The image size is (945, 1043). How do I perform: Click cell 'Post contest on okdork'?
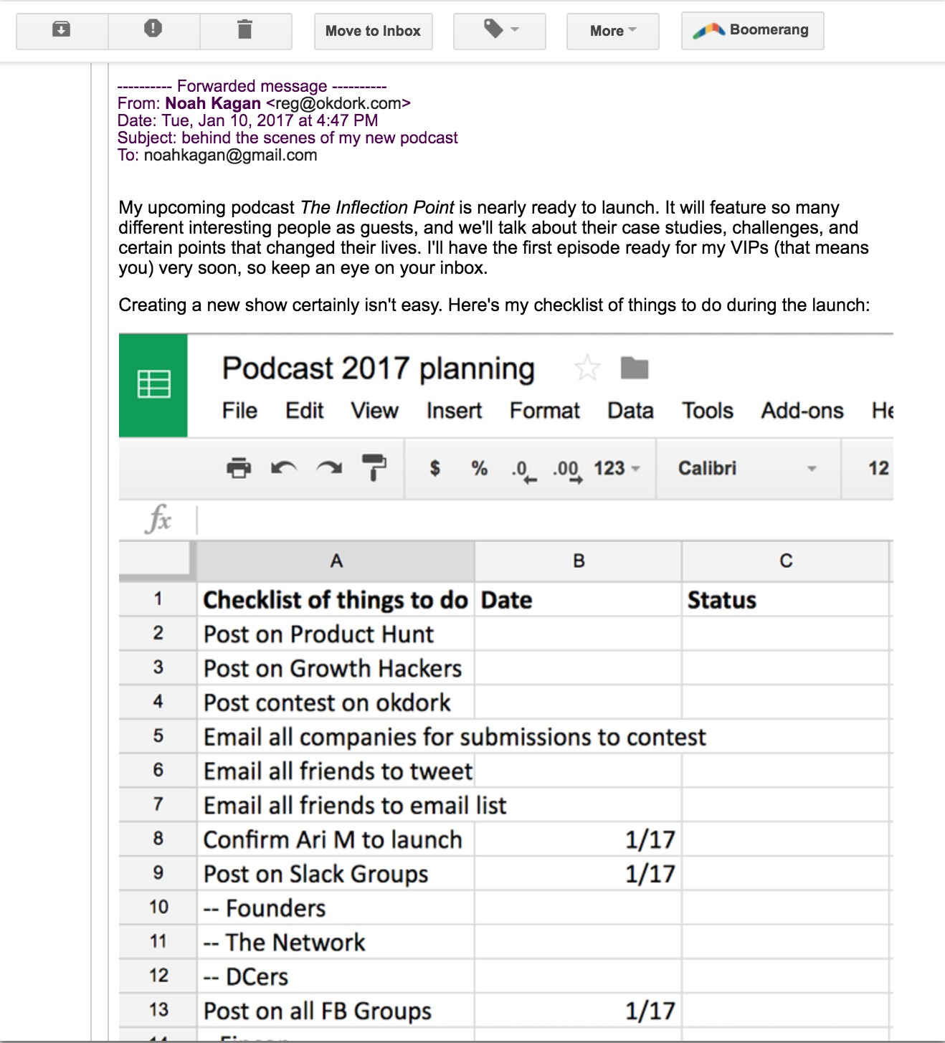tap(336, 703)
